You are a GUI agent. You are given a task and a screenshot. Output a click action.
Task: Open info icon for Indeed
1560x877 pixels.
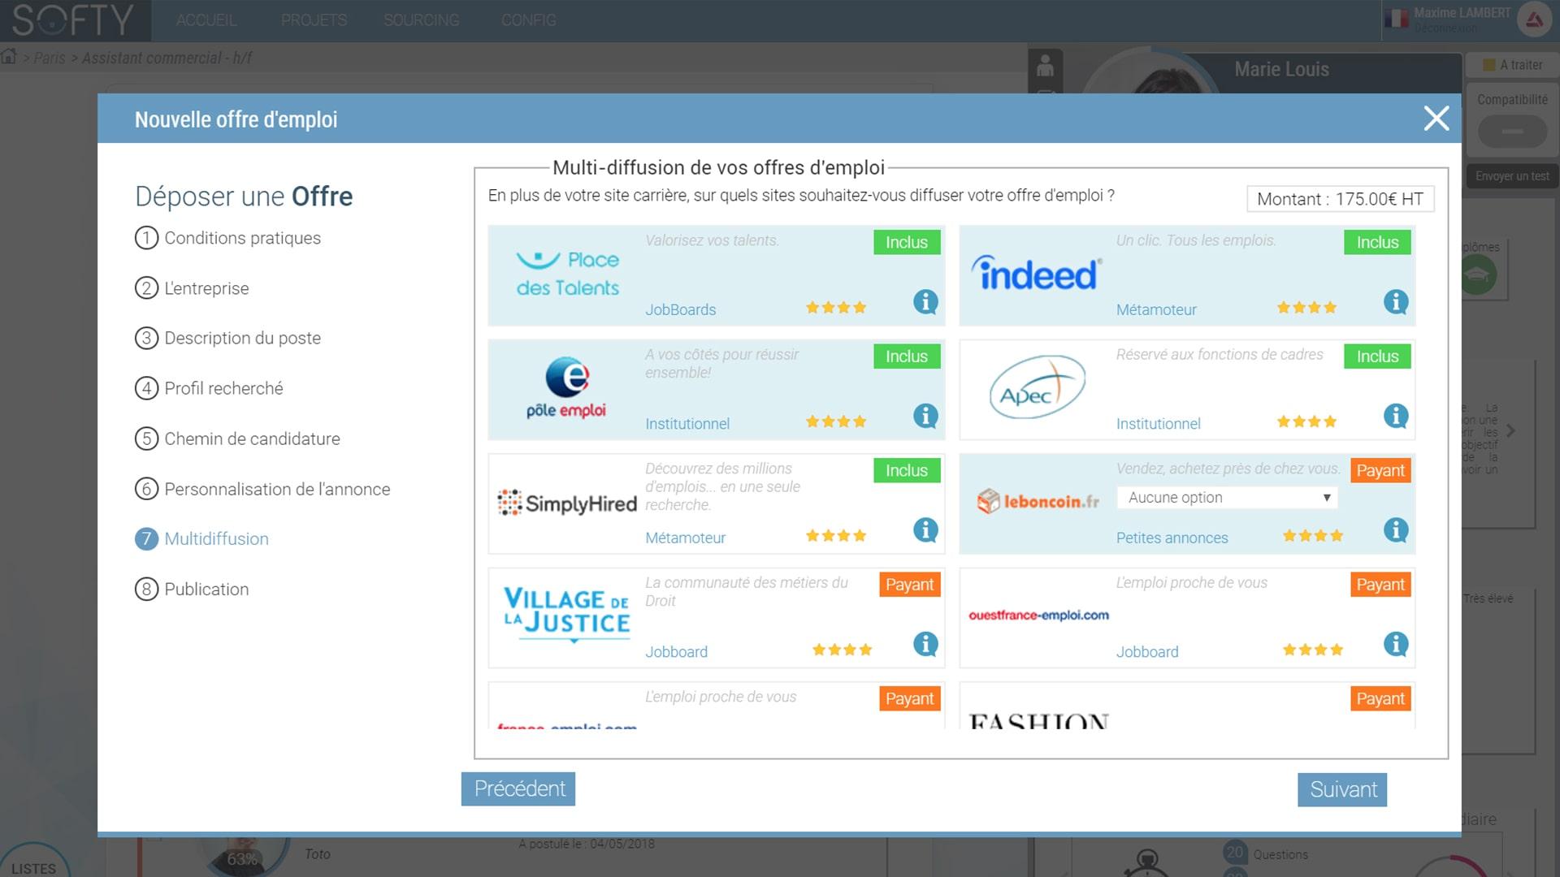click(1396, 302)
